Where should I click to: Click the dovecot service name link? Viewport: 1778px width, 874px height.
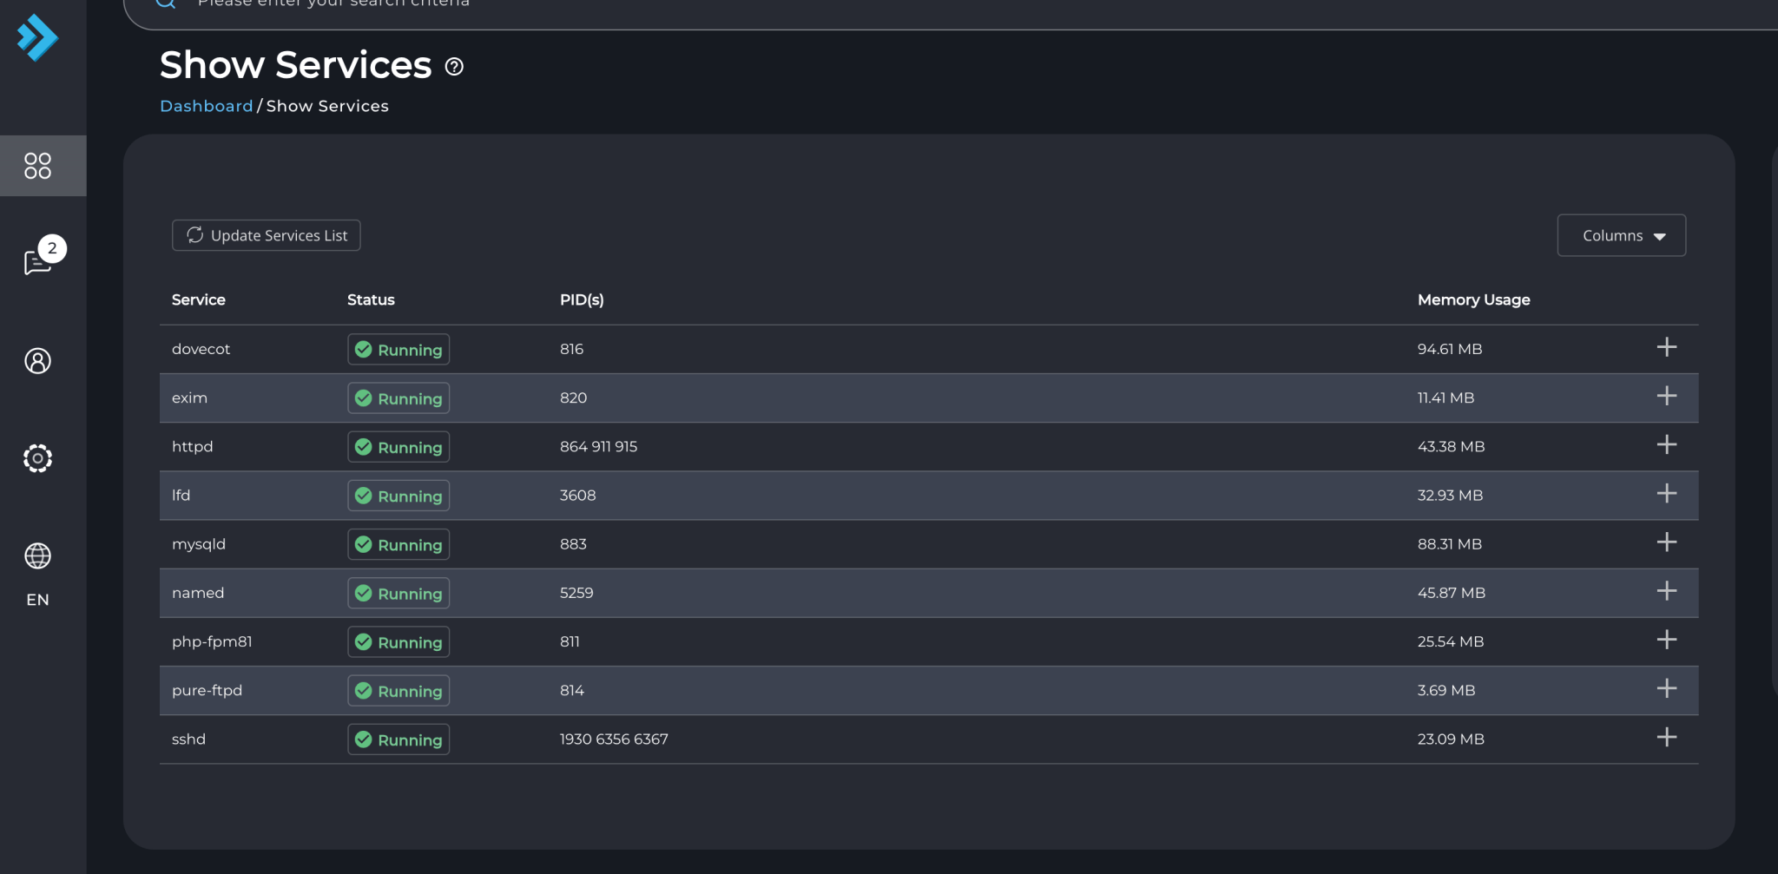click(x=201, y=349)
